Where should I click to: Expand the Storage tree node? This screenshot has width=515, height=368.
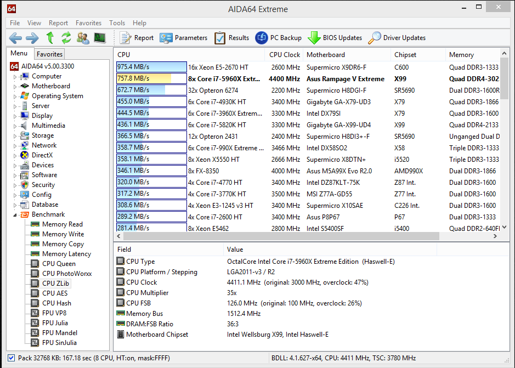[x=15, y=135]
